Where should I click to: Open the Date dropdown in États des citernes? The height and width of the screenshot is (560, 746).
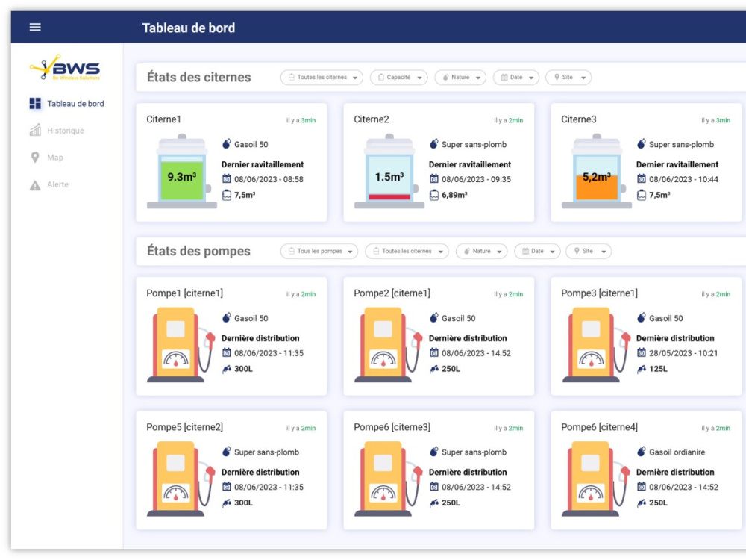point(515,77)
